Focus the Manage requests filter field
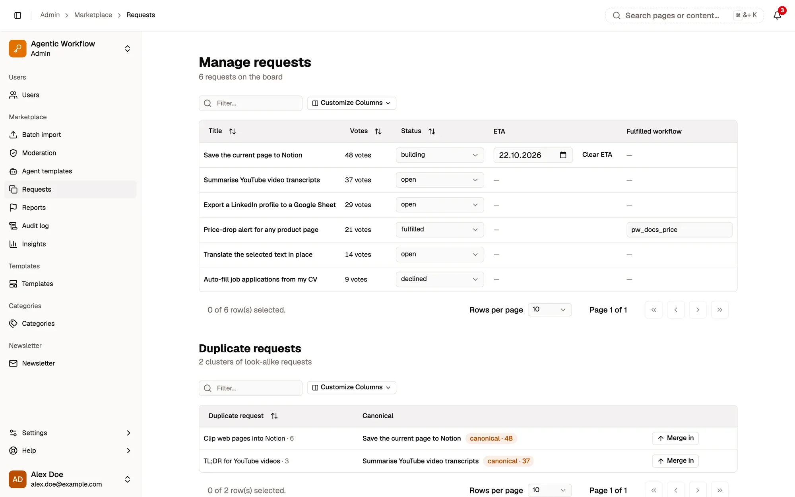 tap(250, 103)
